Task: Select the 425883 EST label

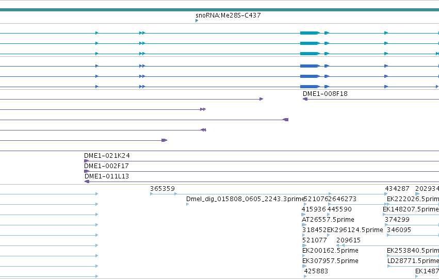Action: 316,271
